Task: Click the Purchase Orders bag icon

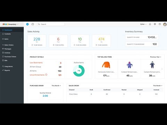Action: pyautogui.click(x=3, y=57)
